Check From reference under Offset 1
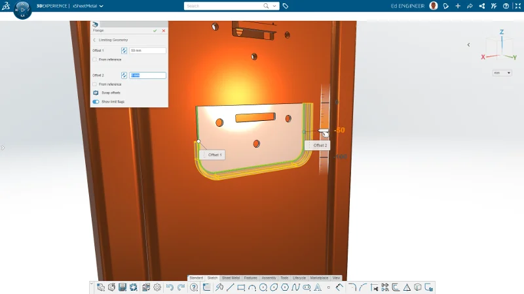 [96, 59]
